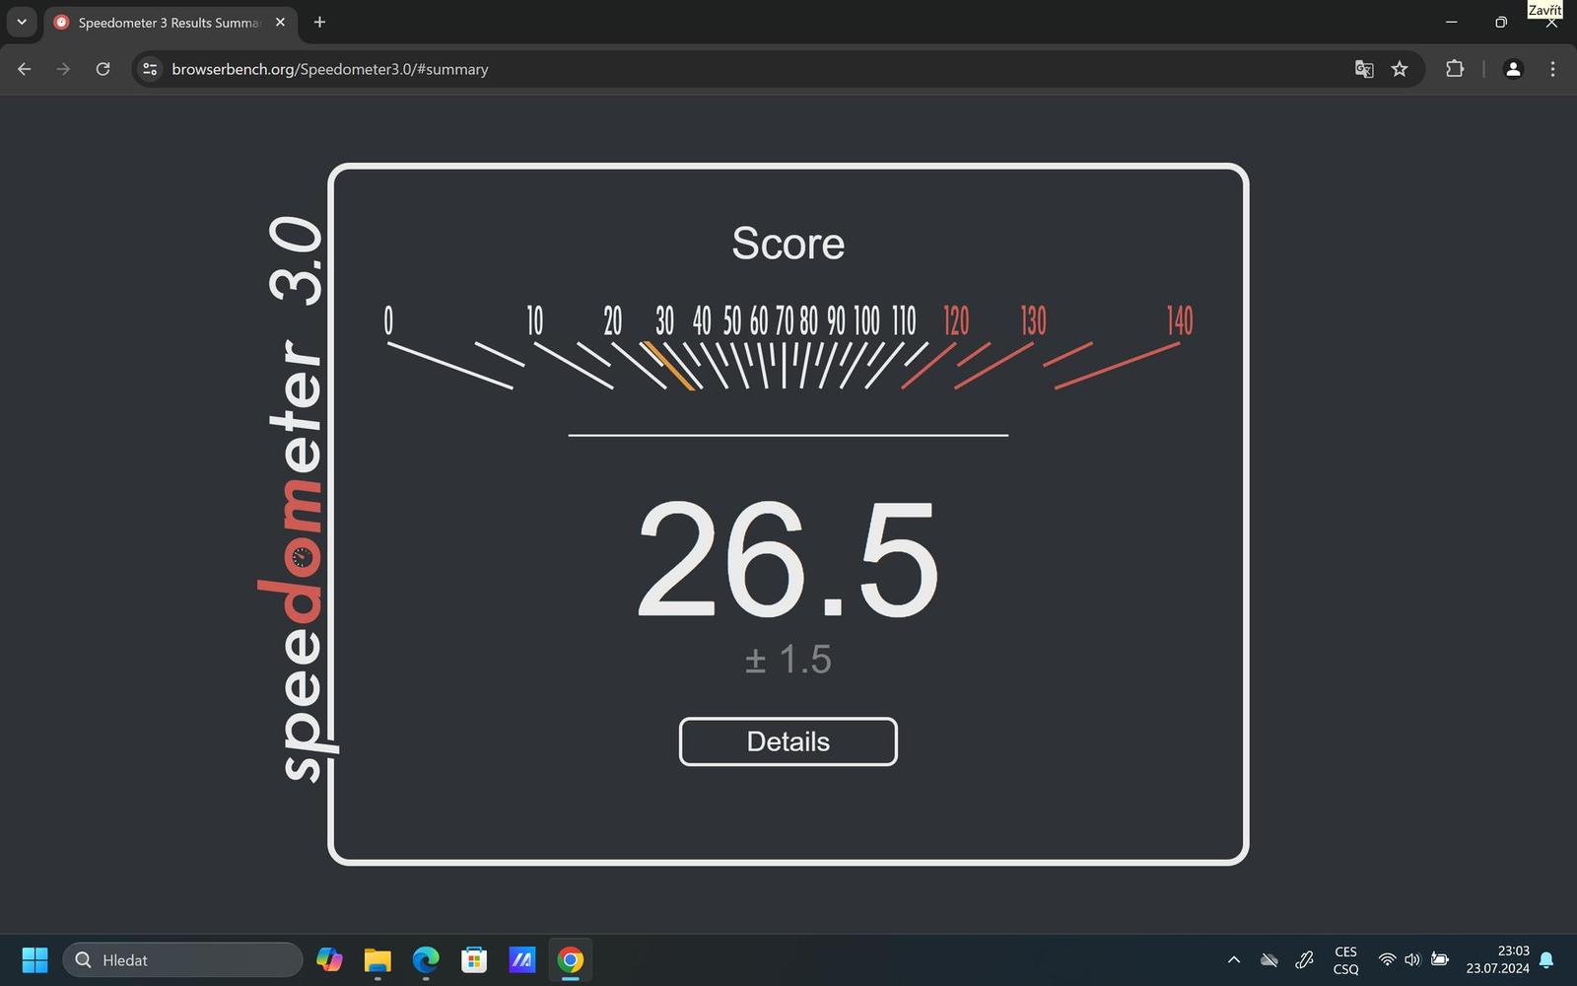The width and height of the screenshot is (1577, 986).
Task: Open the Windows Start menu
Action: point(34,959)
